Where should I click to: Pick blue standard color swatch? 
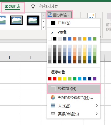(85, 79)
